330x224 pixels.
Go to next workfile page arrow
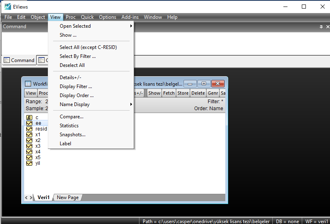[31, 197]
